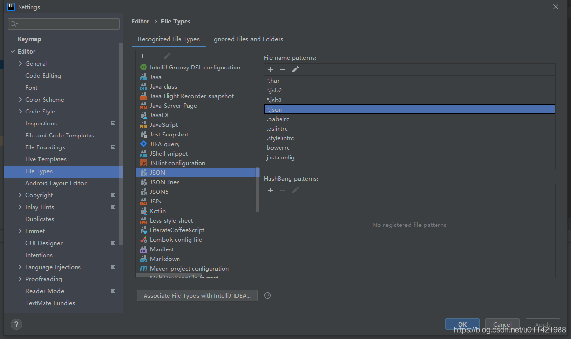Open the Code Editing settings
The width and height of the screenshot is (571, 339).
43,75
